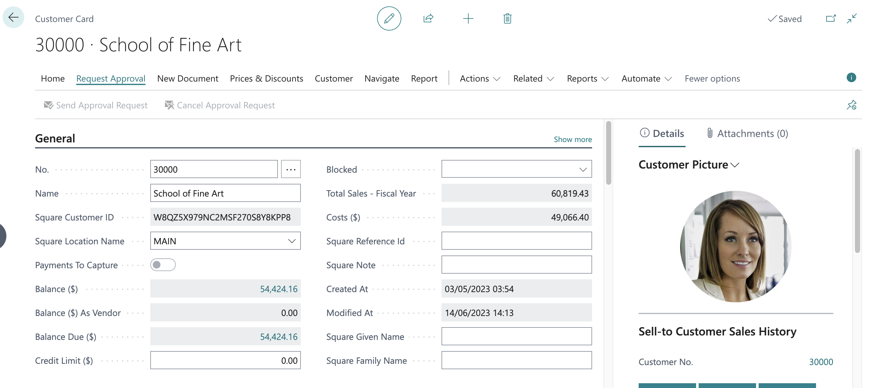Open the Prices & Discounts tab
The image size is (869, 388).
266,78
